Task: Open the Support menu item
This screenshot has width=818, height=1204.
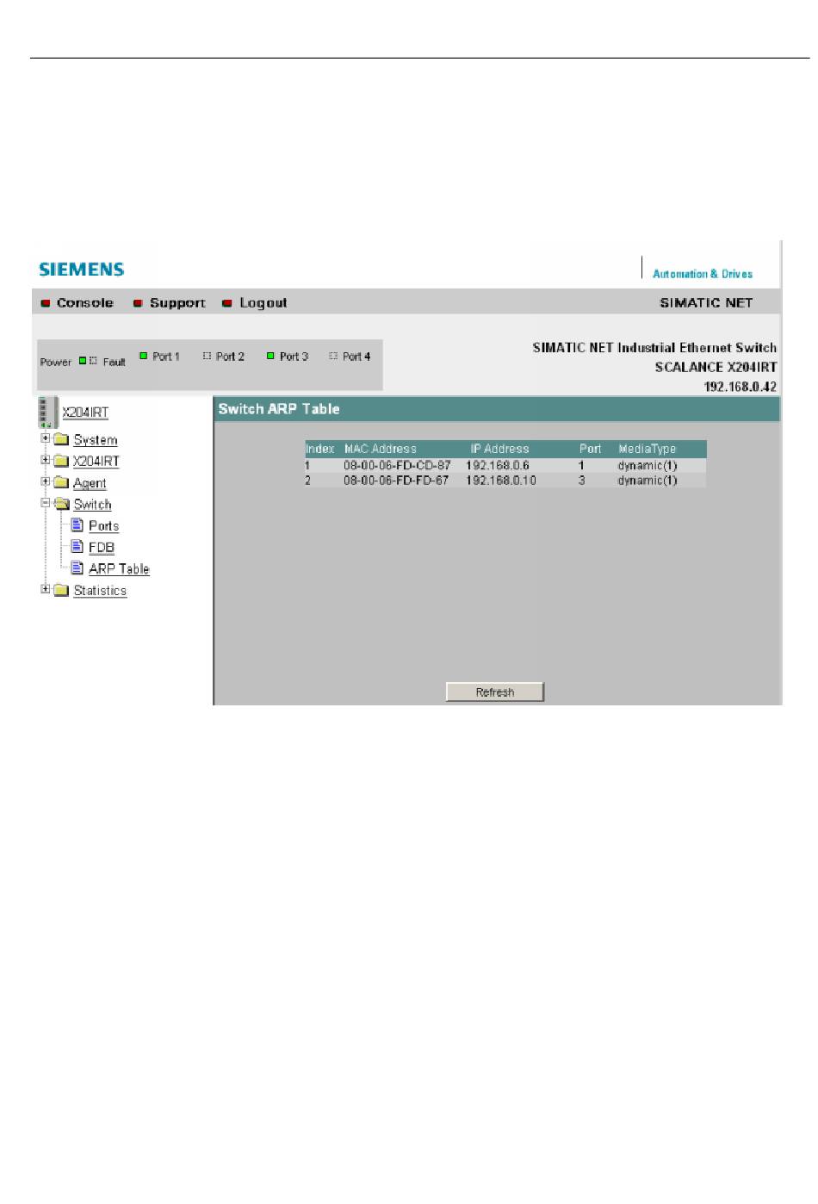Action: tap(177, 303)
